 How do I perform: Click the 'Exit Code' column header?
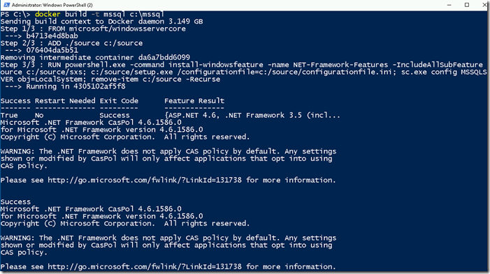point(119,101)
